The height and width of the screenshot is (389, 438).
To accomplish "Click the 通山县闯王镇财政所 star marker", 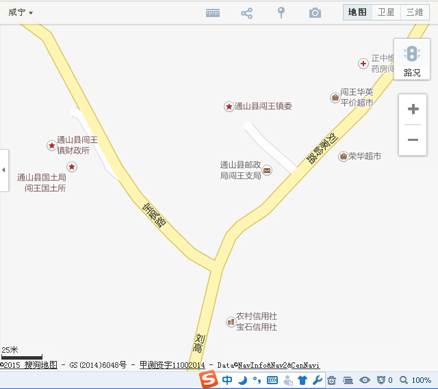I will coord(52,146).
